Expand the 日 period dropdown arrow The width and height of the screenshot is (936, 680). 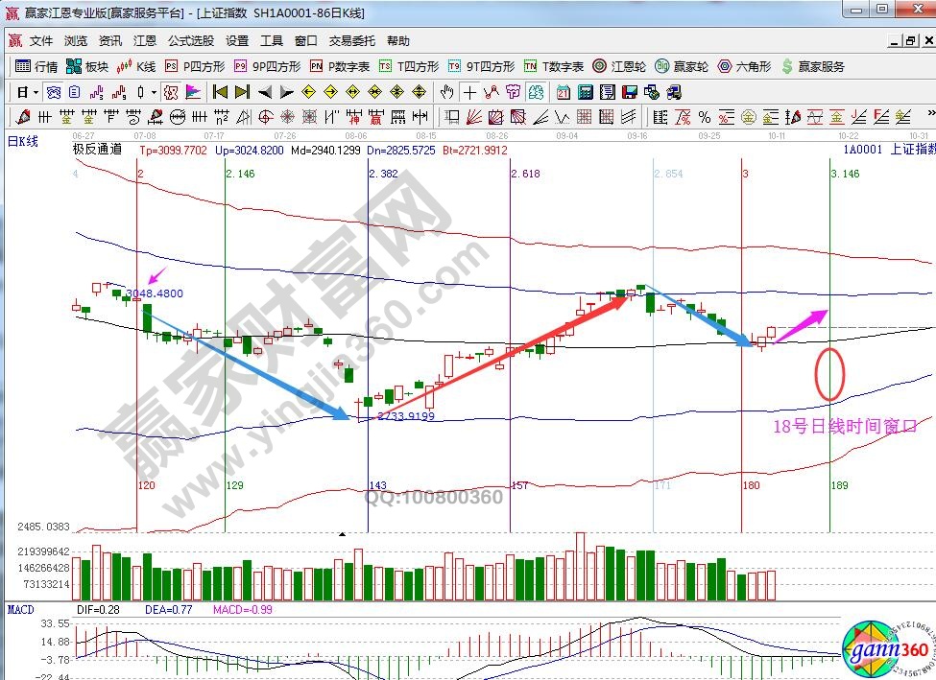pos(36,92)
